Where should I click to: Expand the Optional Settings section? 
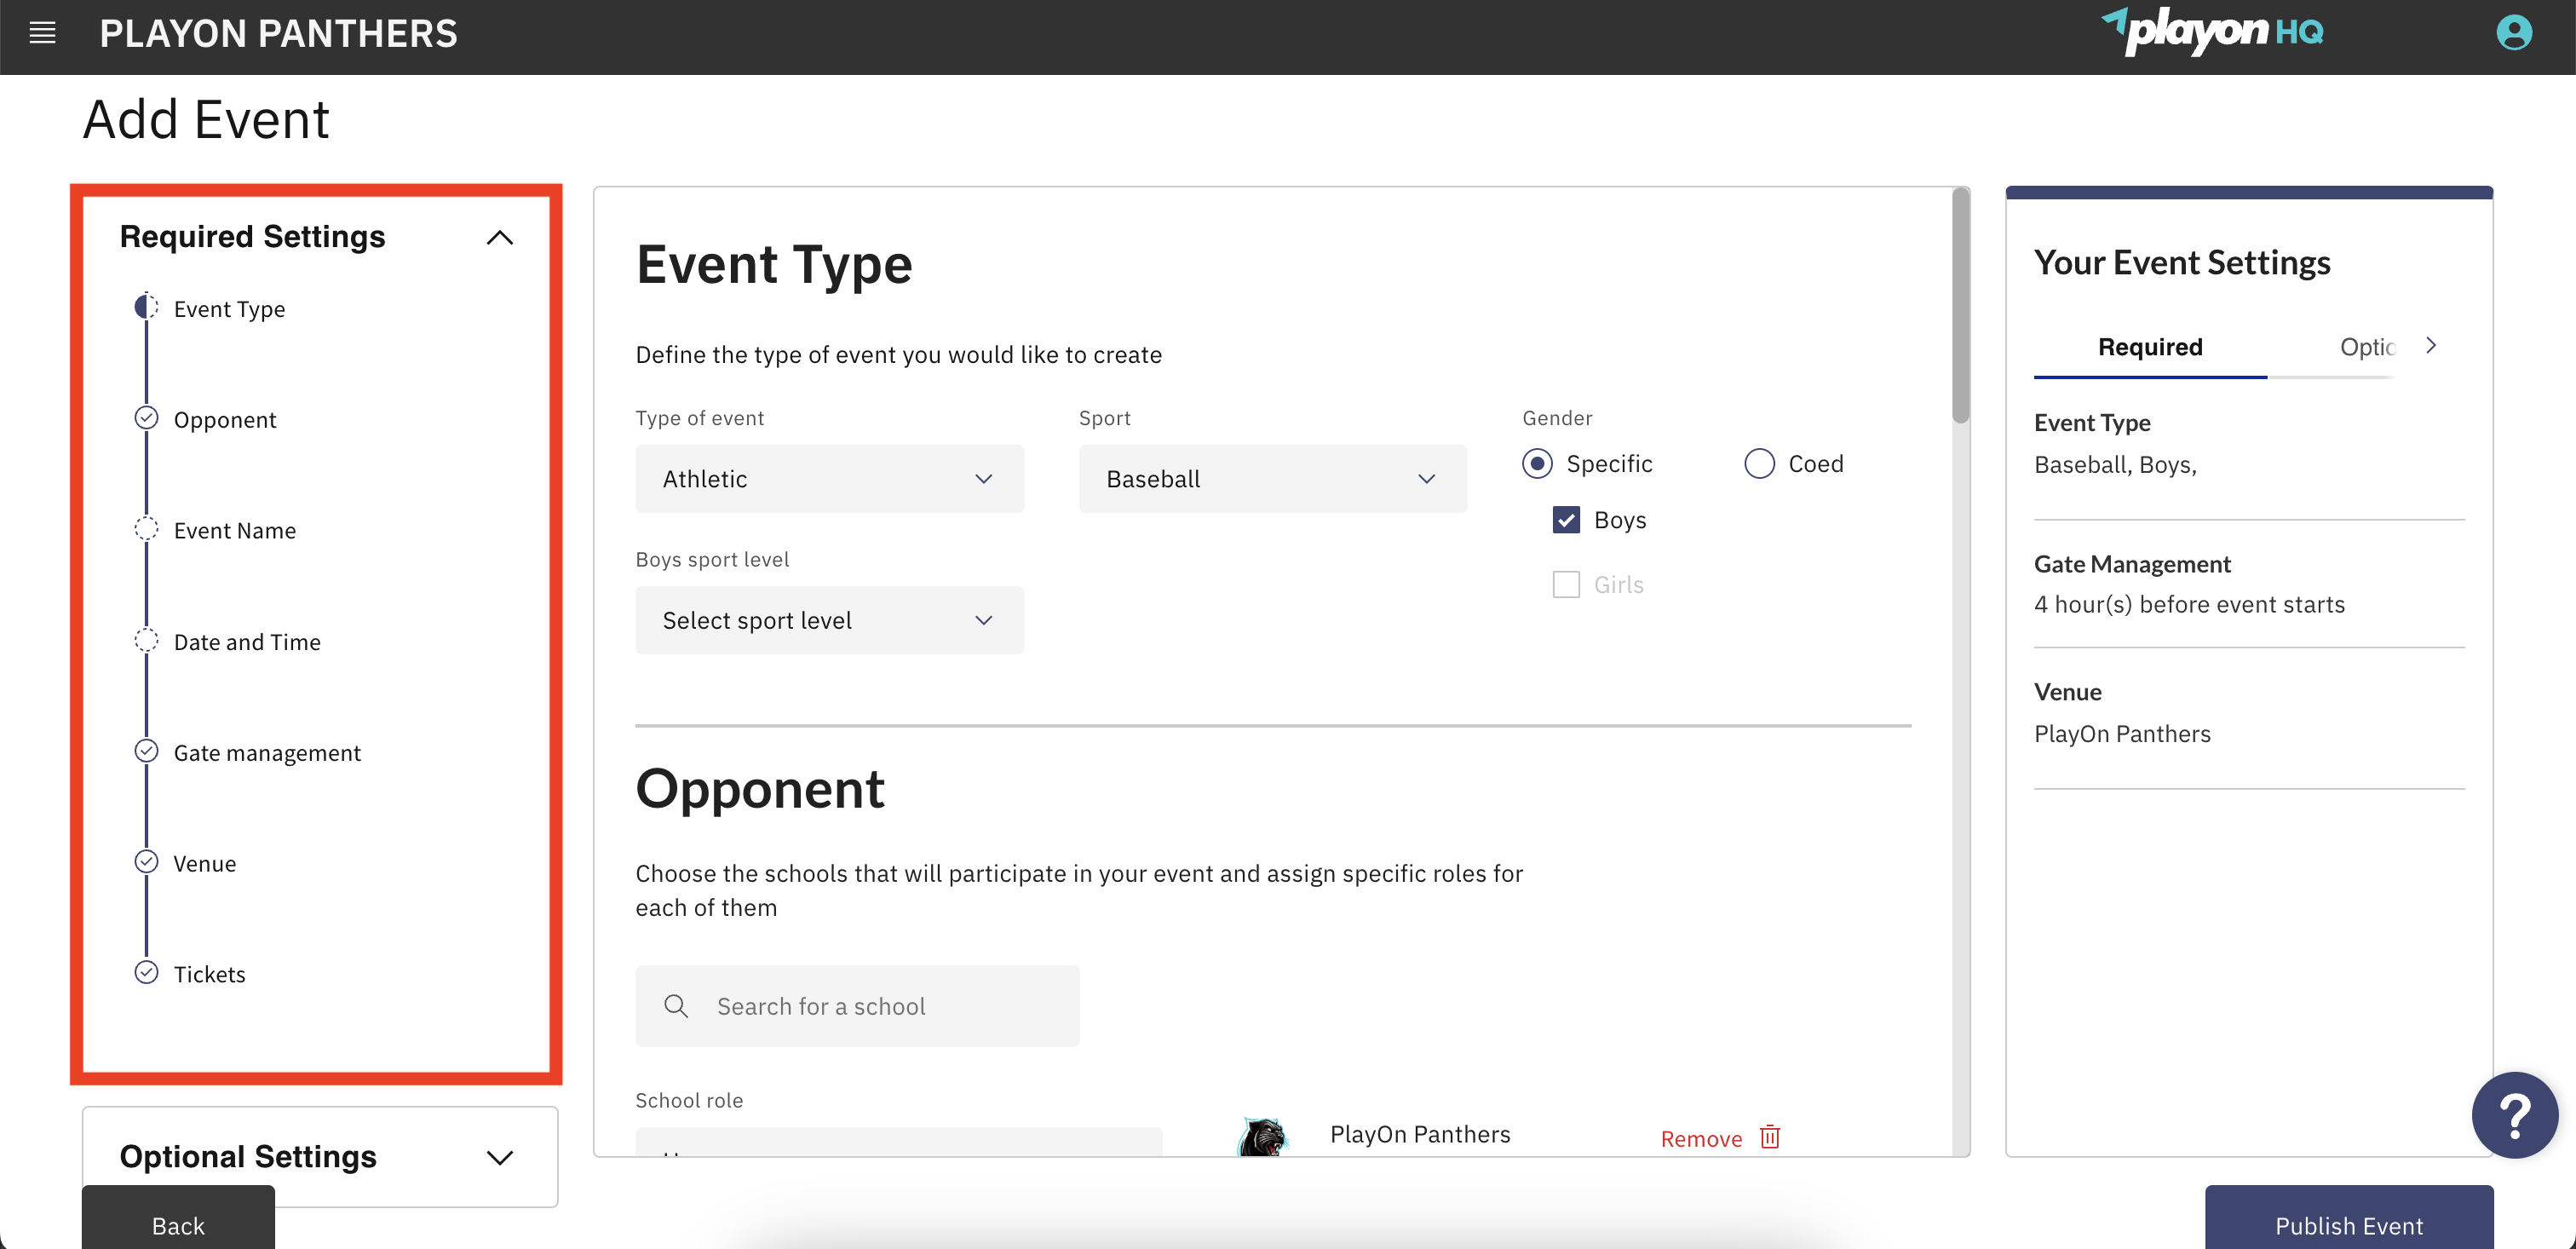[319, 1156]
